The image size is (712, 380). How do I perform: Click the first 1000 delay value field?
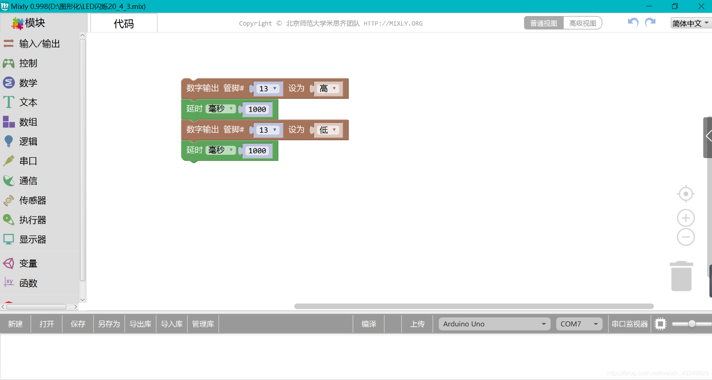(257, 109)
